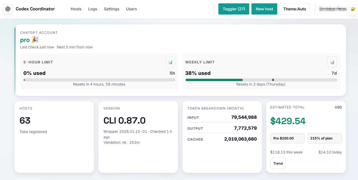Click the Pro $200.00 plan chip

tap(287, 138)
